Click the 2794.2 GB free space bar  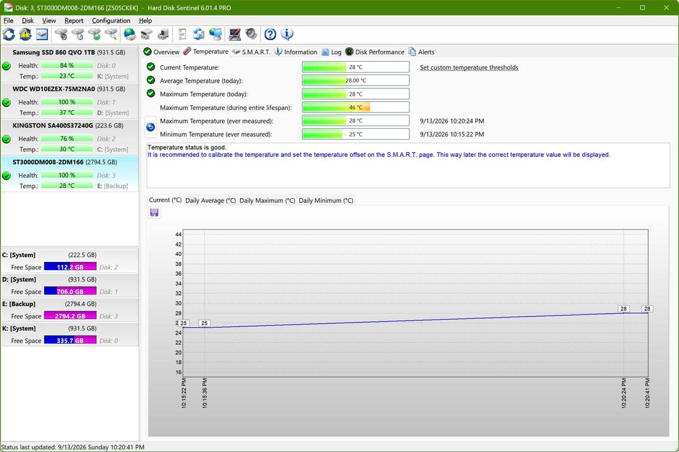[x=70, y=316]
